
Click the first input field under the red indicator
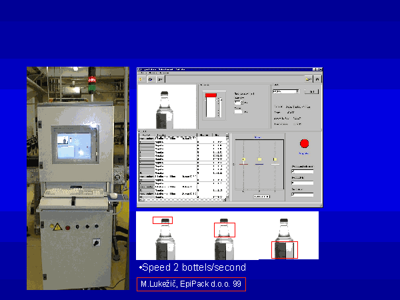(303, 171)
